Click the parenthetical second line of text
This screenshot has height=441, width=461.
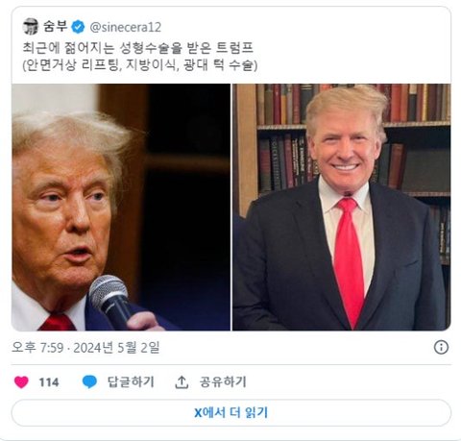click(140, 65)
